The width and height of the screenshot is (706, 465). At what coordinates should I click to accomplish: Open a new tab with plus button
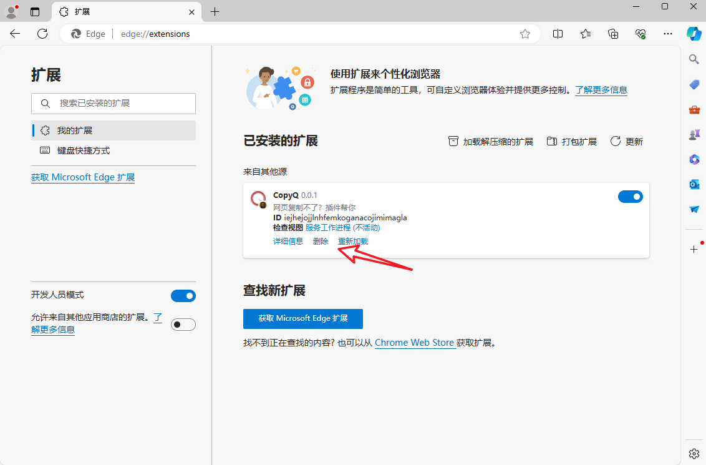pyautogui.click(x=215, y=12)
